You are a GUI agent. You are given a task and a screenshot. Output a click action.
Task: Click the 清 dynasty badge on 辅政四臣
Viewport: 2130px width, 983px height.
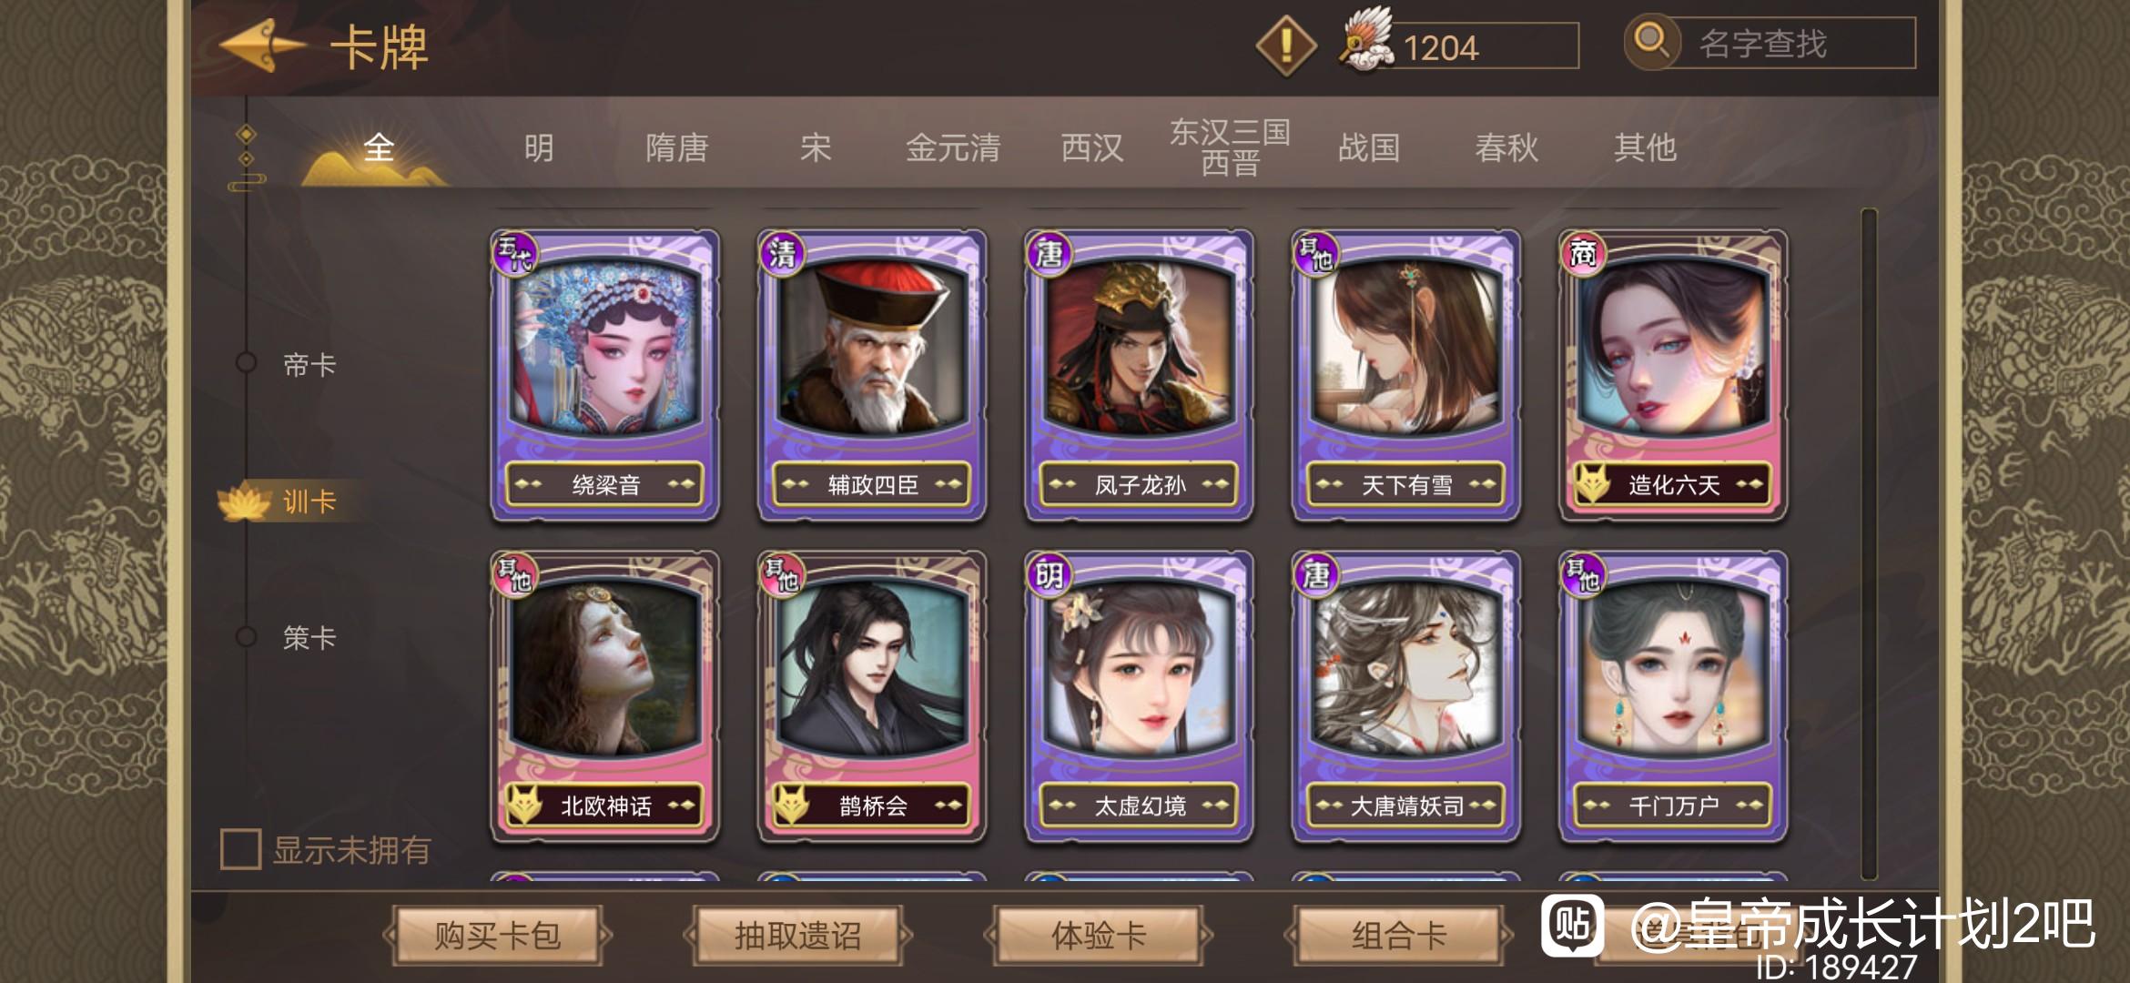point(781,252)
